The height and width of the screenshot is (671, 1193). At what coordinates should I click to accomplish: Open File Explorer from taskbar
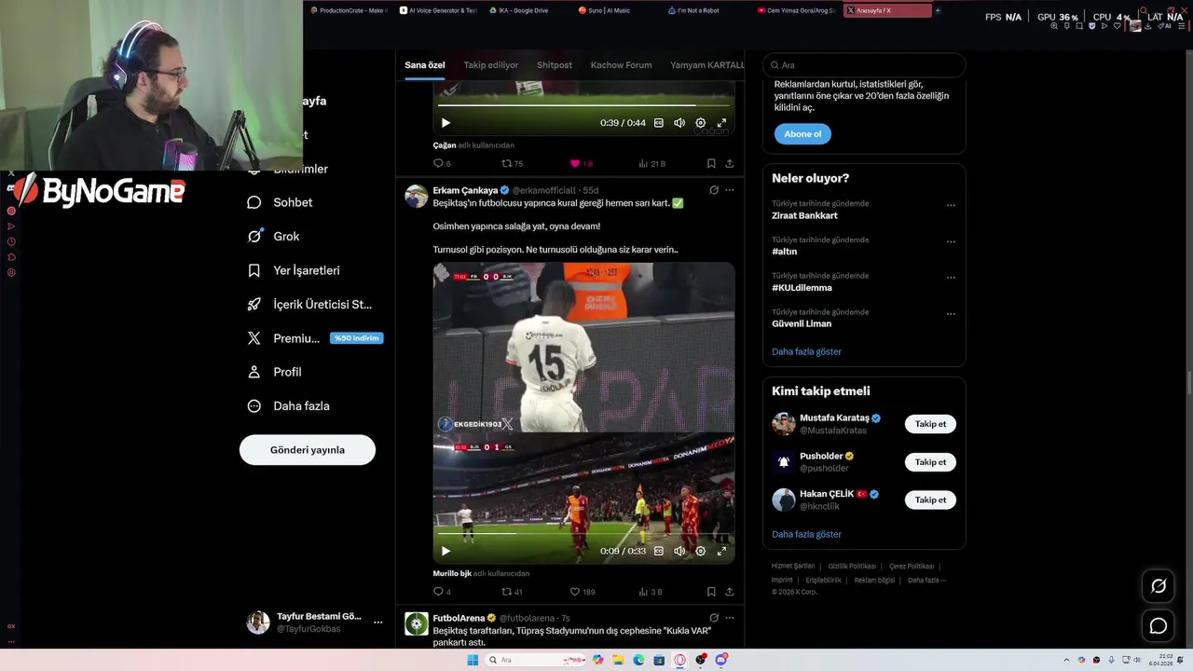618,660
